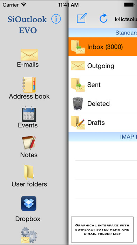137x245 pixels.
Task: Open the Notes notepad icon
Action: (x=29, y=143)
